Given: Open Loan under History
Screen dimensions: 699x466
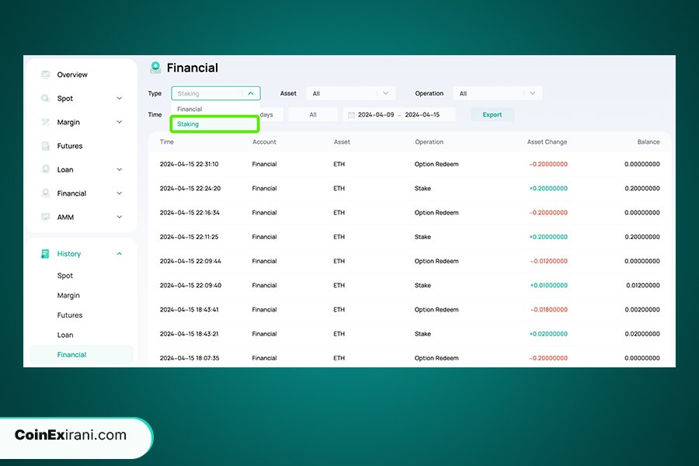Looking at the screenshot, I should (65, 335).
